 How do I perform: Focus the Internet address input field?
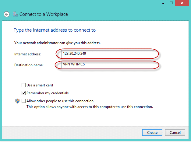[x=108, y=54]
